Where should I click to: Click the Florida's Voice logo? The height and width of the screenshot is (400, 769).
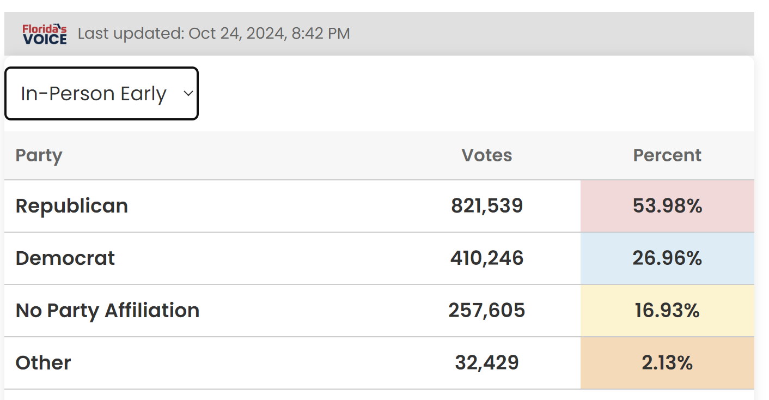tap(45, 34)
